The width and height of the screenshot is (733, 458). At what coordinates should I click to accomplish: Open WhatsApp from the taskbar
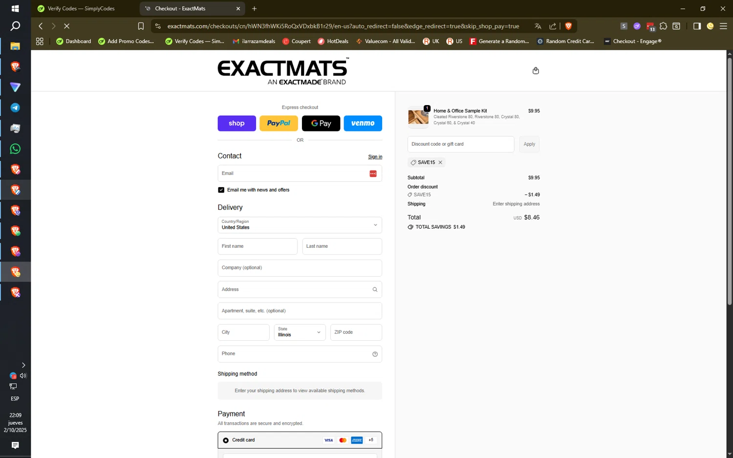(x=15, y=149)
